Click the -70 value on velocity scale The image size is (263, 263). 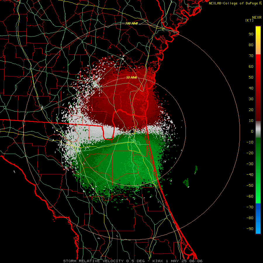click(x=250, y=207)
